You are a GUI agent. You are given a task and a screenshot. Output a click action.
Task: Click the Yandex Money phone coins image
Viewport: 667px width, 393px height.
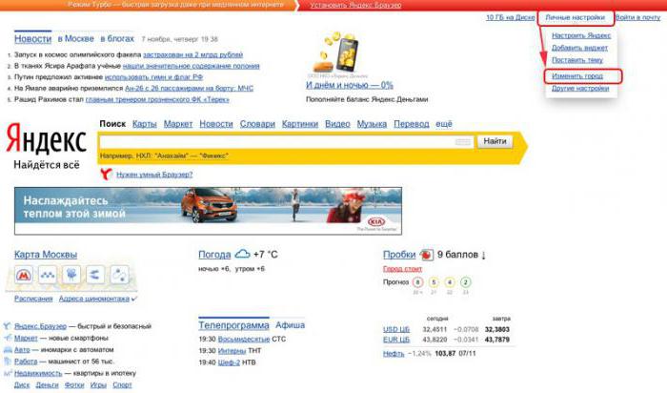(x=338, y=52)
